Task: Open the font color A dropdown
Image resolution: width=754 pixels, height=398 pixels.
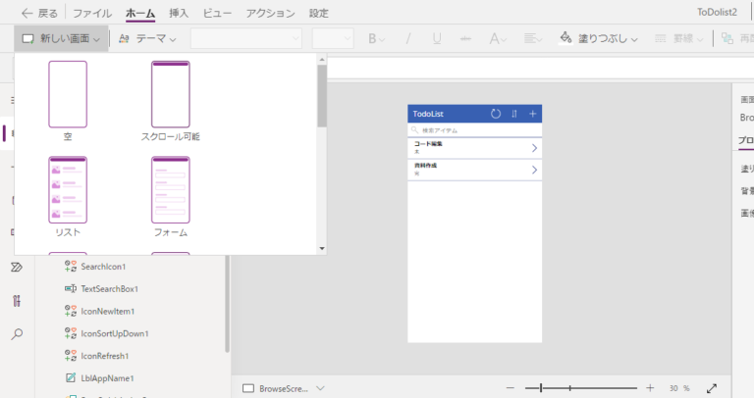Action: pos(498,39)
